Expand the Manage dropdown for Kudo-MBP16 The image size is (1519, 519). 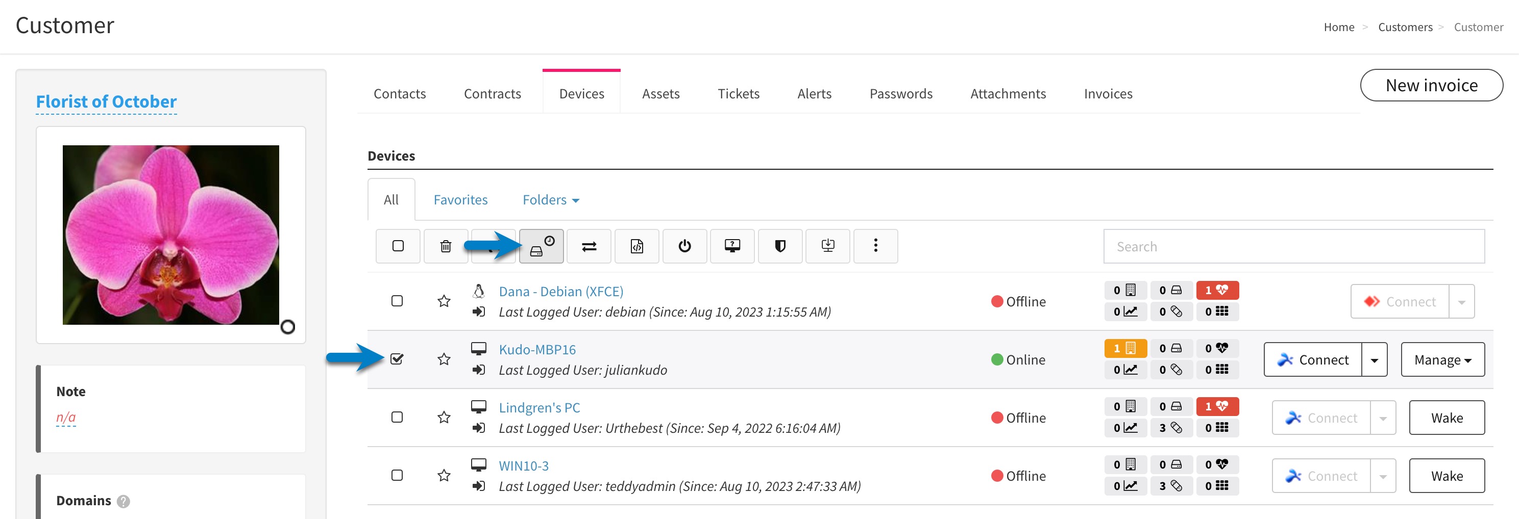pyautogui.click(x=1442, y=359)
